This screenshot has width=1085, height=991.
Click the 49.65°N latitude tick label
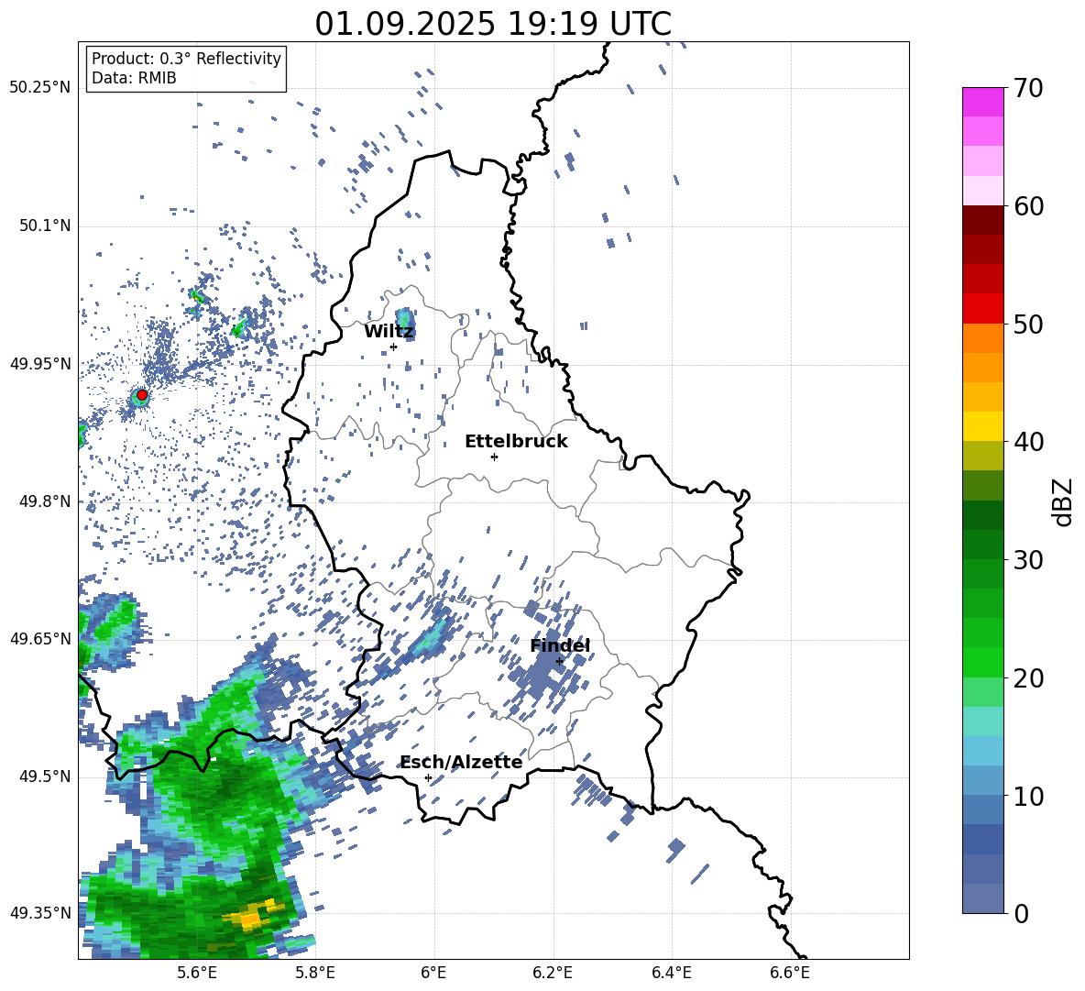pyautogui.click(x=39, y=638)
